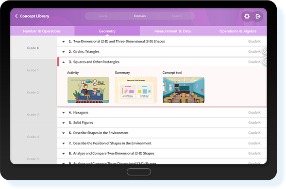Select Grade 3 in the sidebar

tap(33, 114)
